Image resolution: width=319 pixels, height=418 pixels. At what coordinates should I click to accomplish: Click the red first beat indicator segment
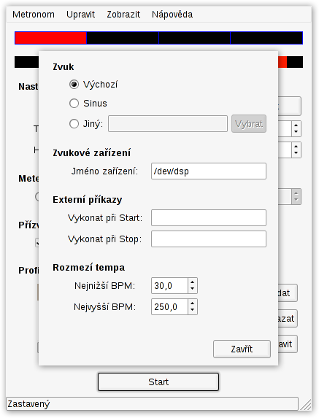pos(50,38)
